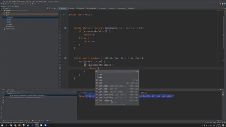Collapse all icon in Project panel header
The width and height of the screenshot is (226, 127).
pyautogui.click(x=52, y=8)
